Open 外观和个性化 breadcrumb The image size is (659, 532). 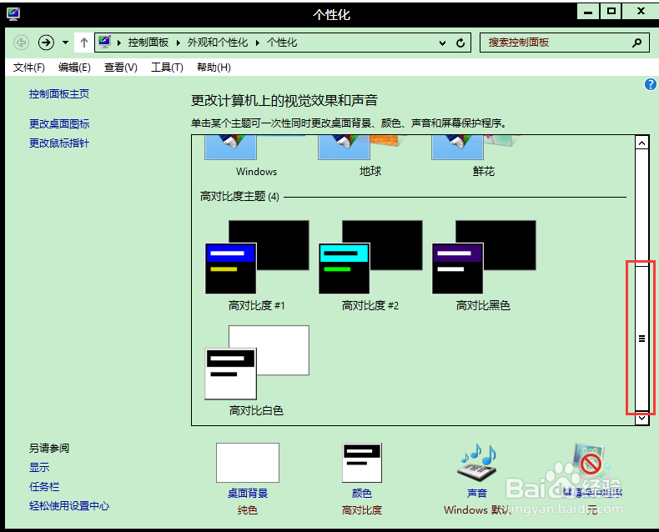tap(217, 43)
